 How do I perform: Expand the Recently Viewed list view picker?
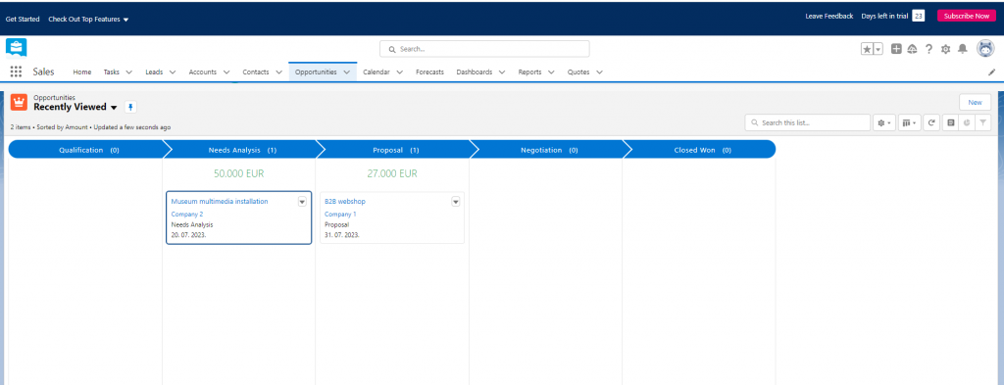pyautogui.click(x=114, y=108)
